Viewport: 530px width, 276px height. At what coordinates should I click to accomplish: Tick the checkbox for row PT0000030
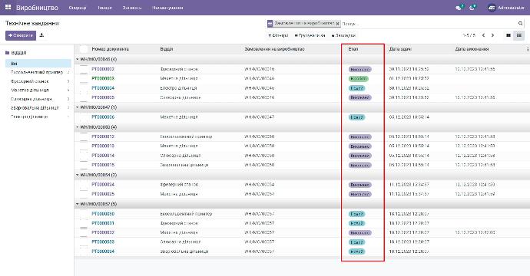pyautogui.click(x=84, y=214)
